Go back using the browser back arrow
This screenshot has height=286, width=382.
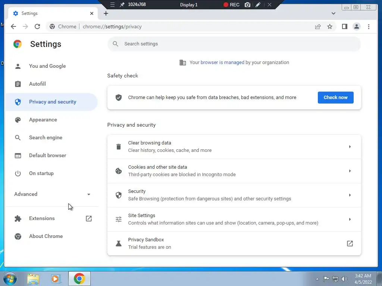(13, 26)
